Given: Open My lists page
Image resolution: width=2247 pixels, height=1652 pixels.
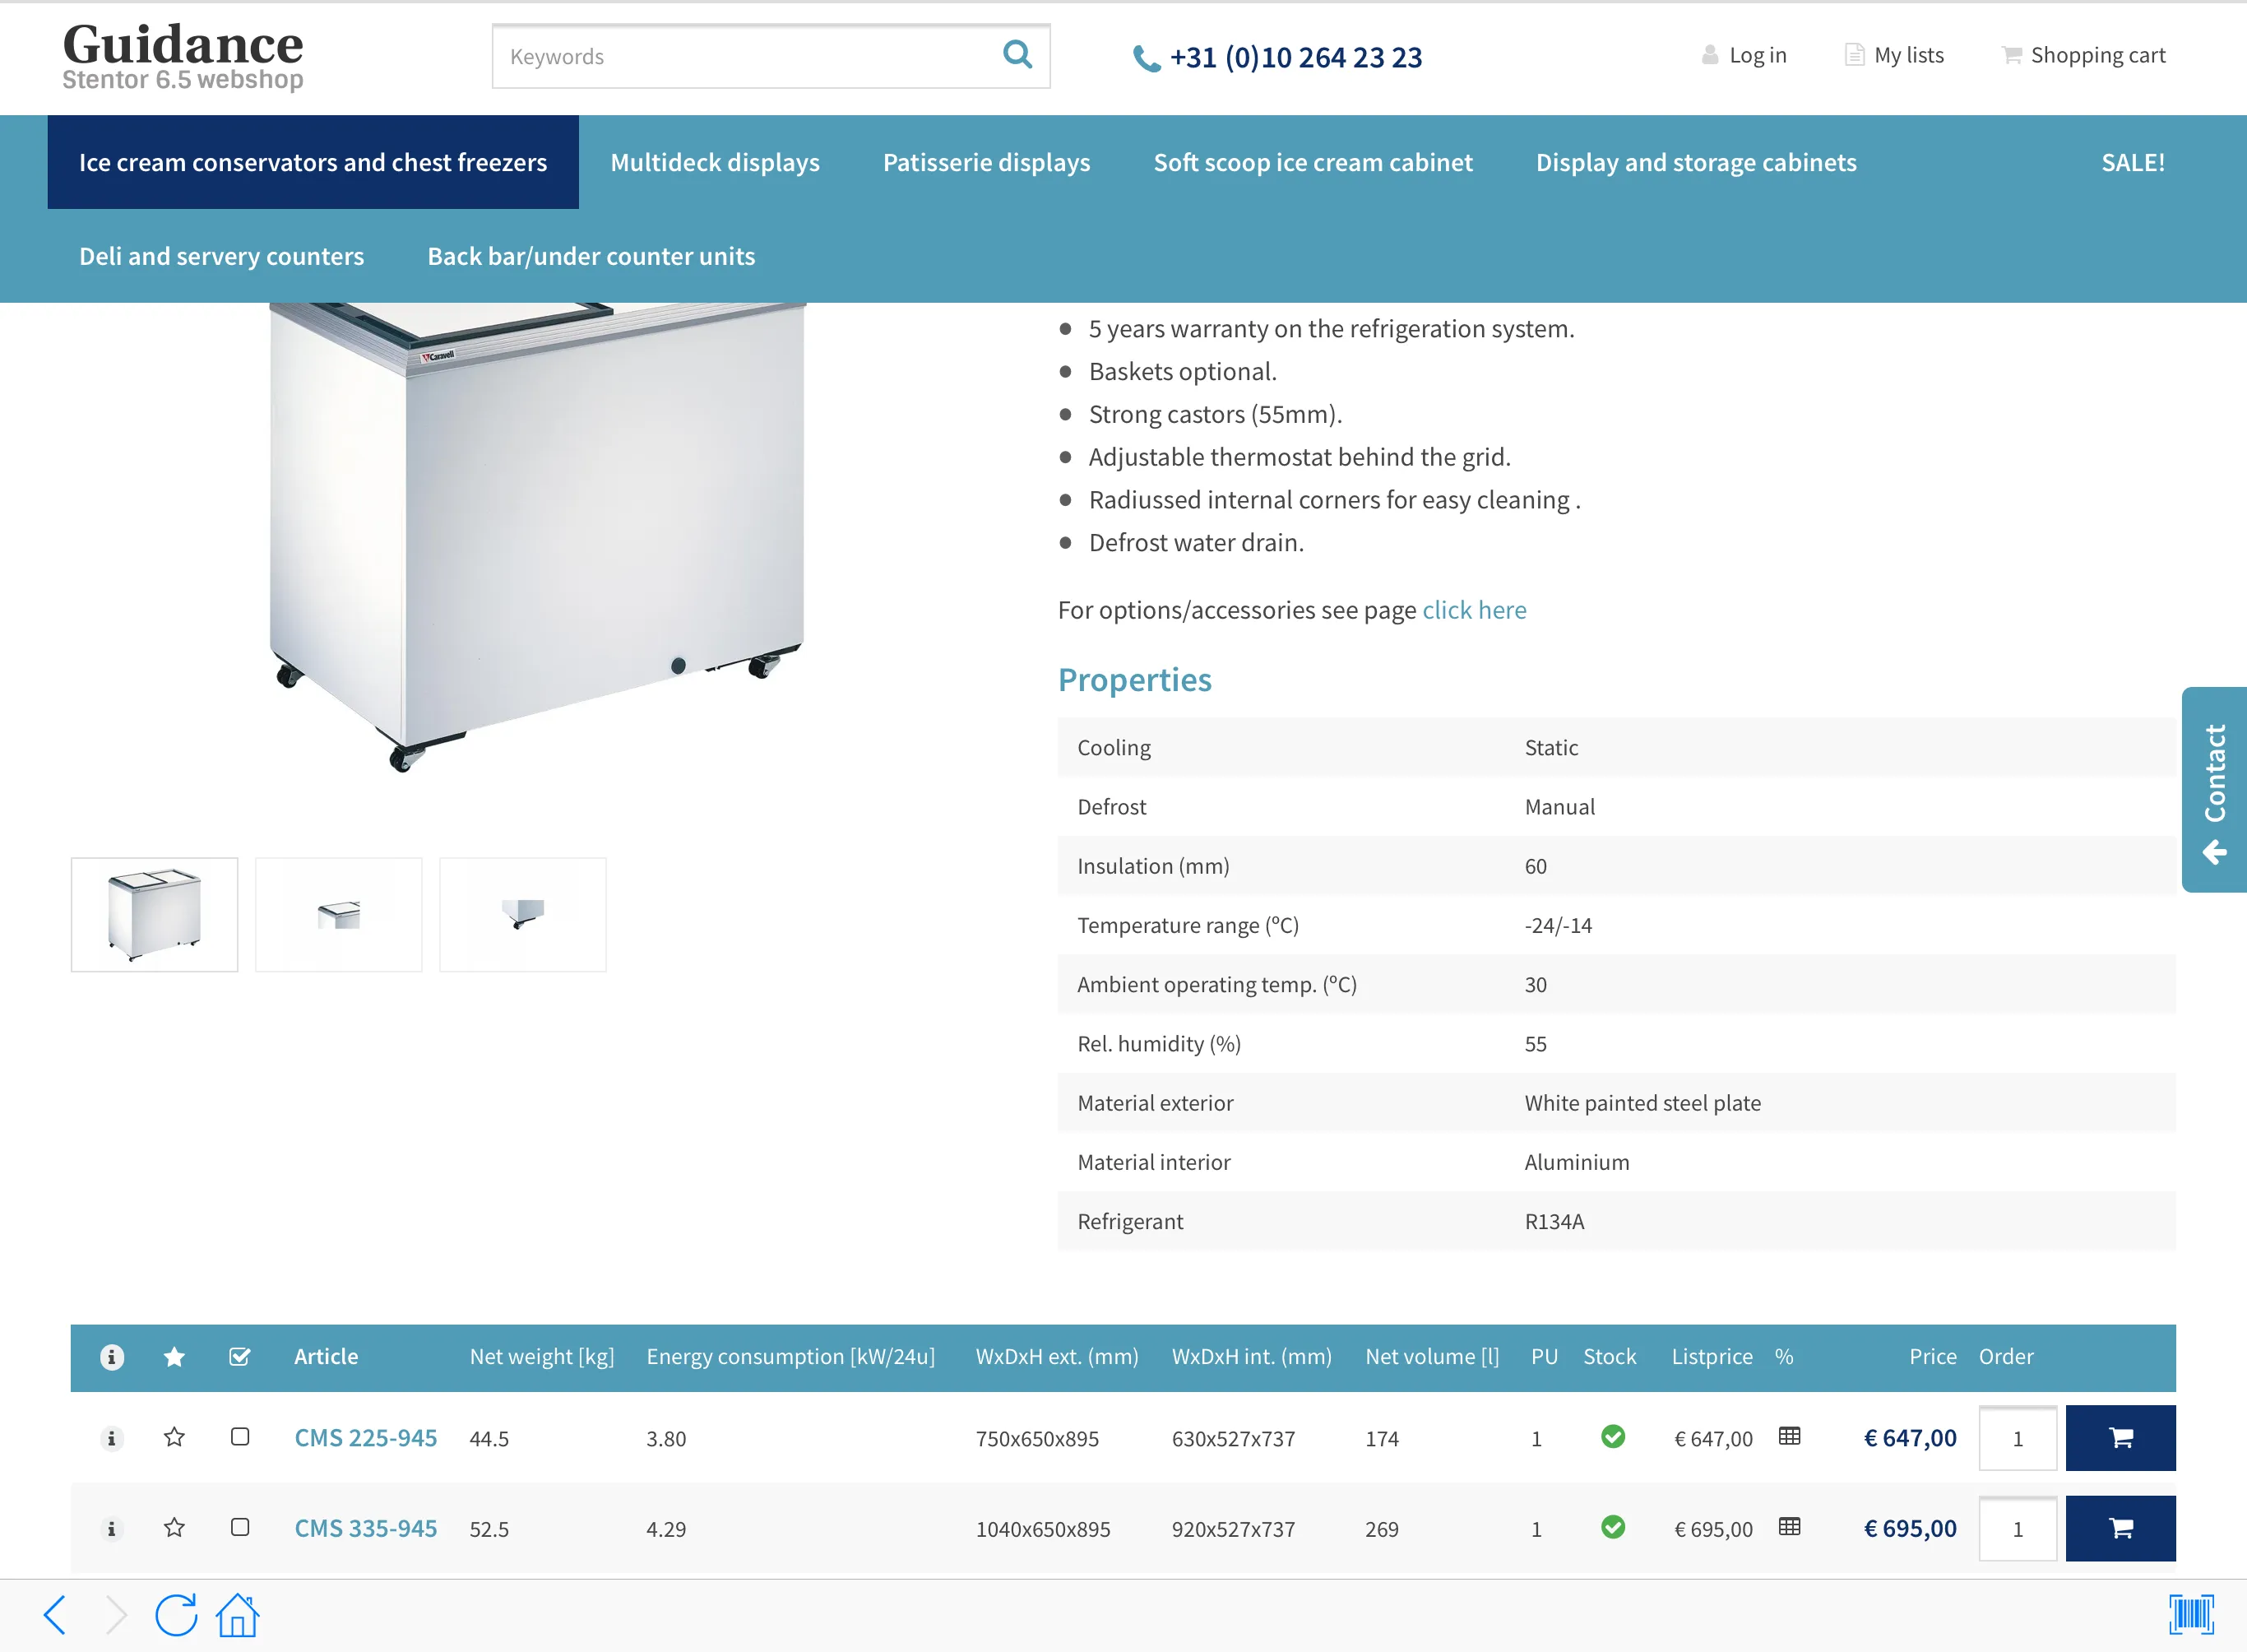Looking at the screenshot, I should click(1906, 56).
